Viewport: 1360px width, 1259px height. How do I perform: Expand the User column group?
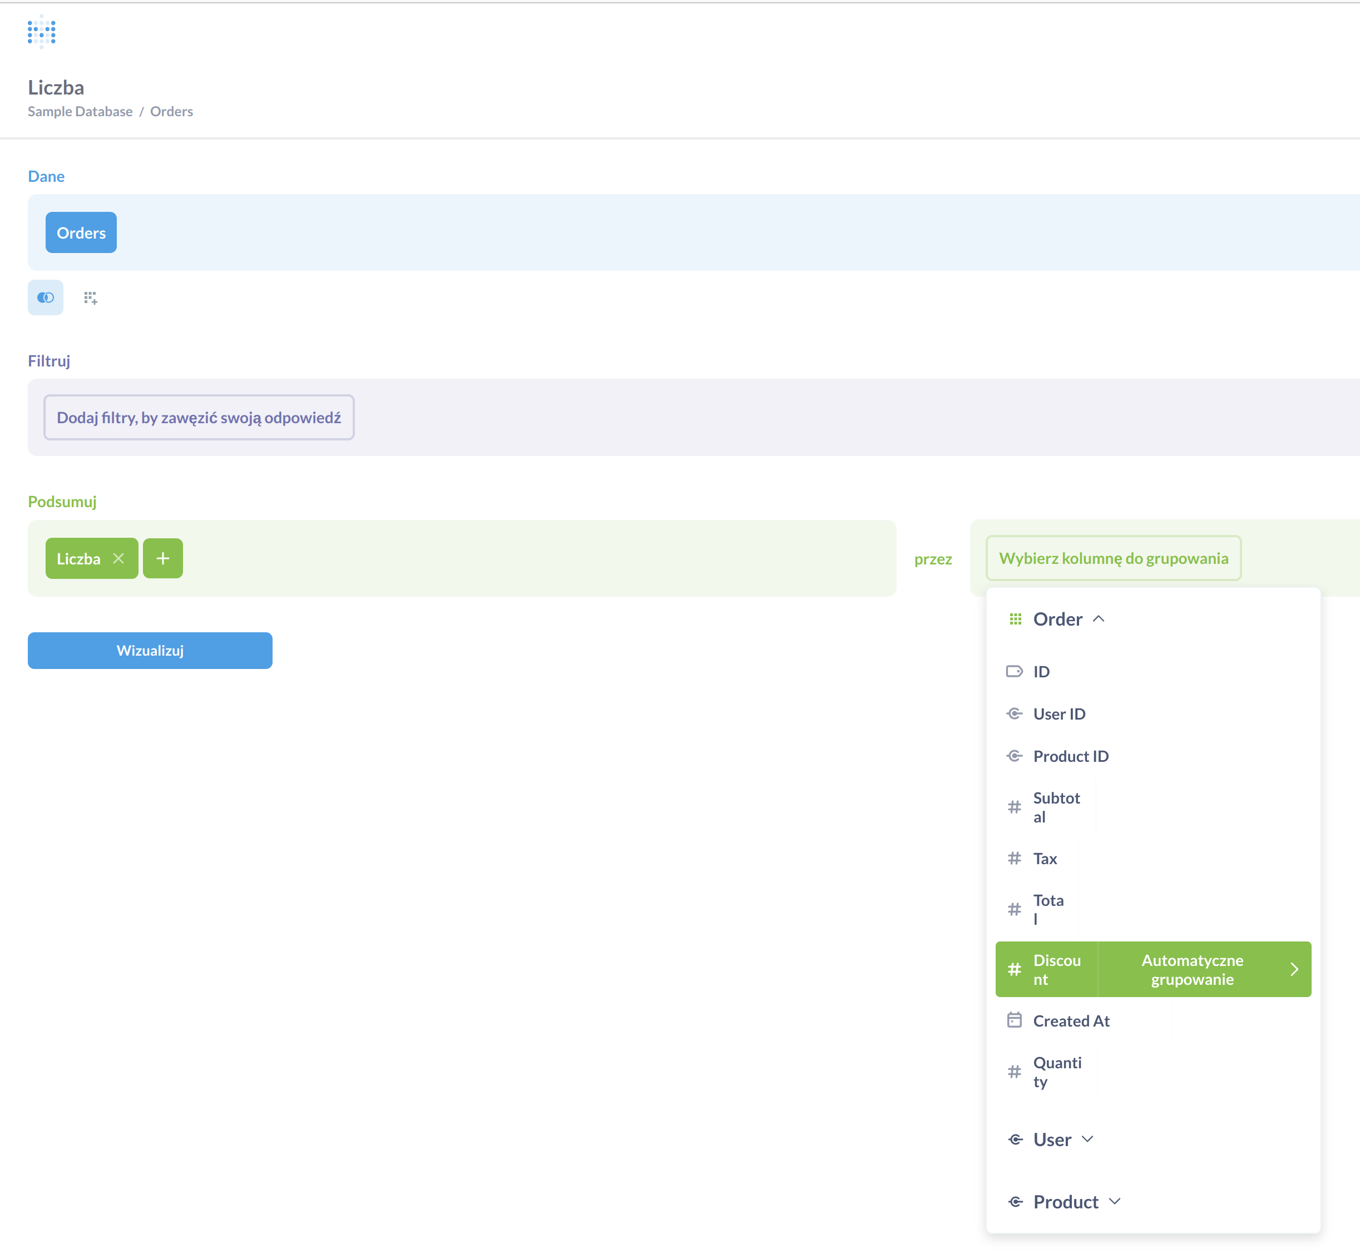tap(1088, 1138)
